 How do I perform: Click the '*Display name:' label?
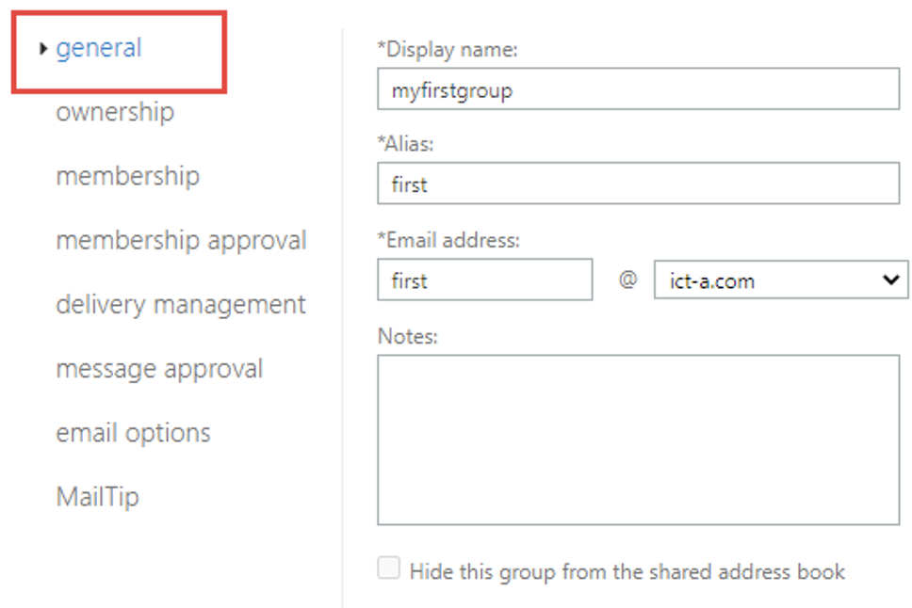[x=447, y=50]
